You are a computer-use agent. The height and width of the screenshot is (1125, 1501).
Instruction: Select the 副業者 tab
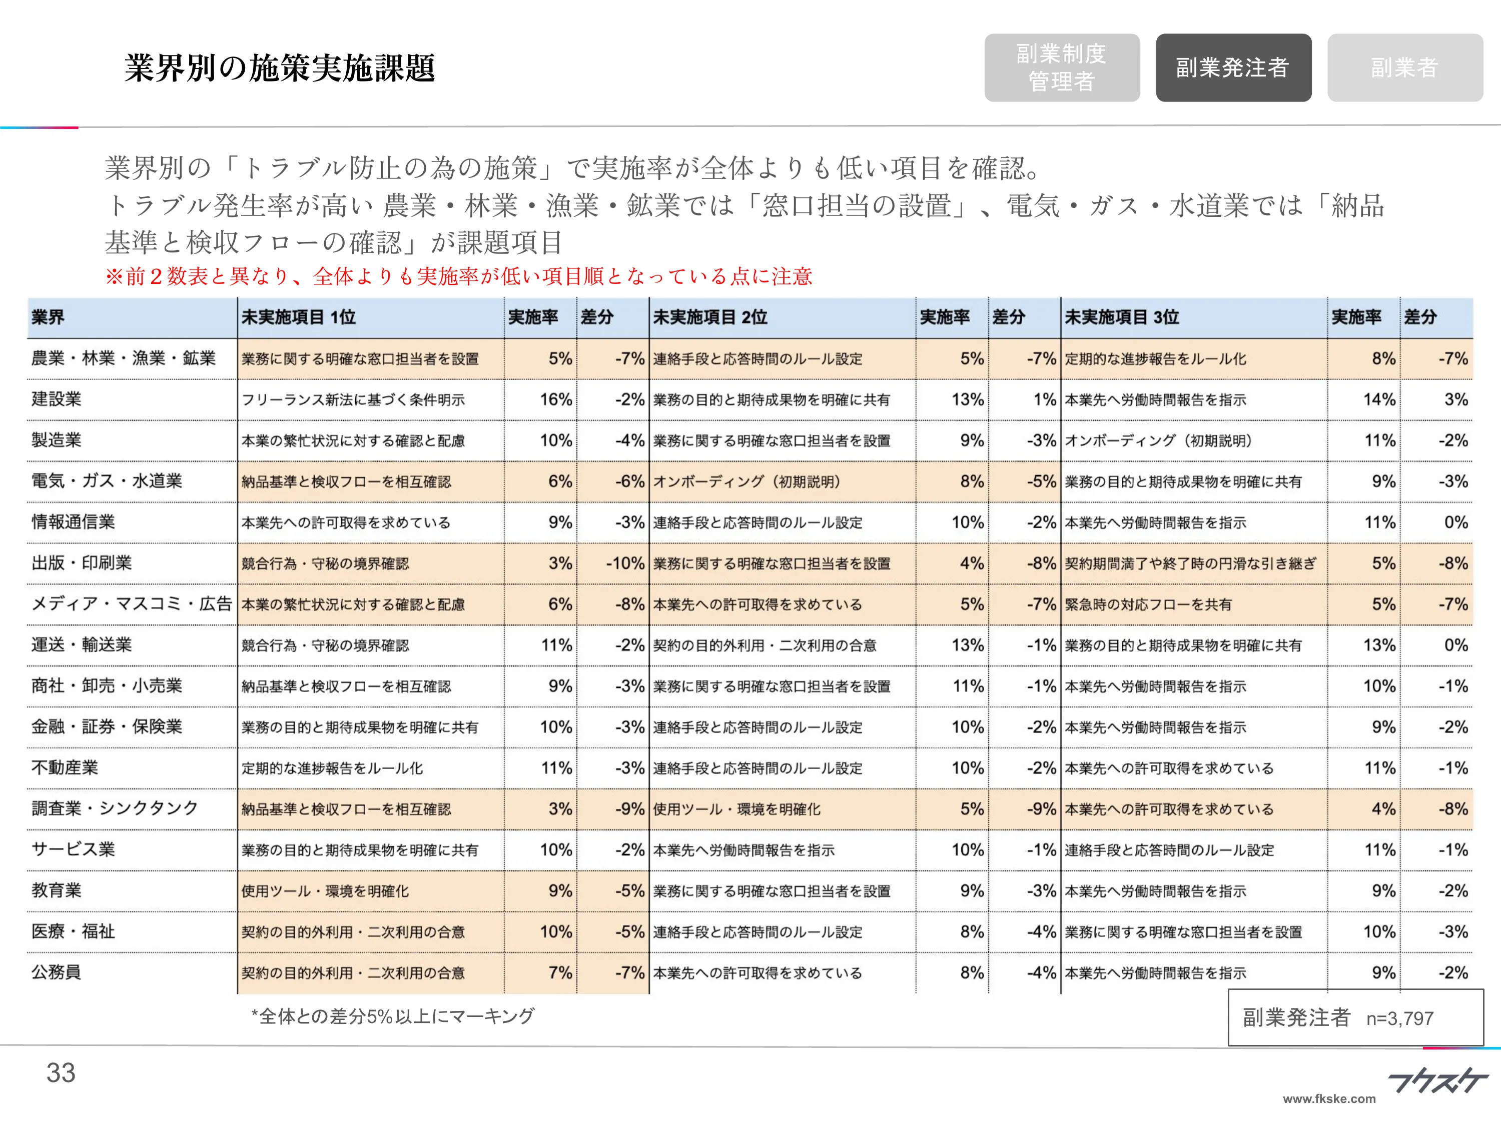(x=1404, y=68)
